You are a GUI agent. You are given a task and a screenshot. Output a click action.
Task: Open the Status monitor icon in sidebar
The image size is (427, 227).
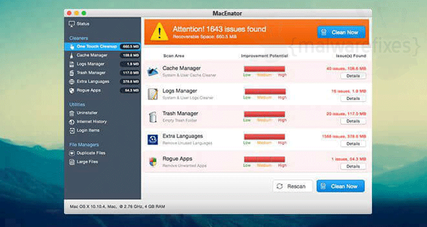coord(71,24)
